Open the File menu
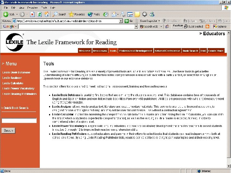Screen dimensions: 231x173 click(x=6, y=8)
